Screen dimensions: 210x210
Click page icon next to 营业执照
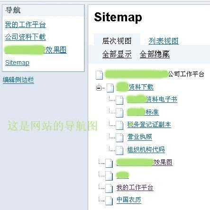tap(119, 137)
